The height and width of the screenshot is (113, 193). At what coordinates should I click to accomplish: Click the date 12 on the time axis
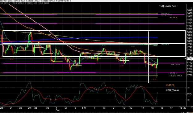131,108
